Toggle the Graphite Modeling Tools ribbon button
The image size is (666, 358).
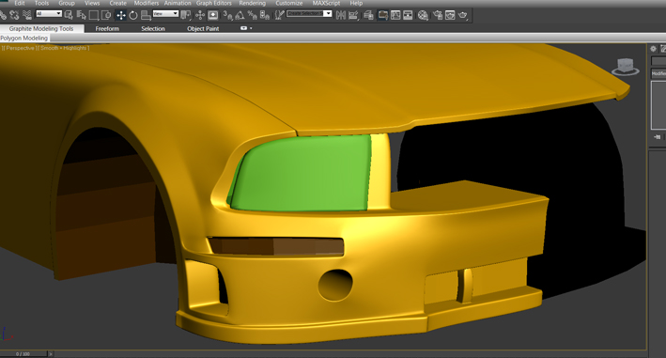coord(382,15)
